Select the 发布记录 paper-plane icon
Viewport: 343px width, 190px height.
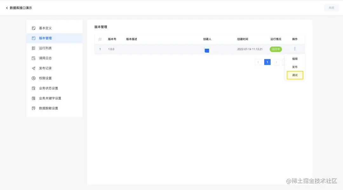(x=33, y=68)
